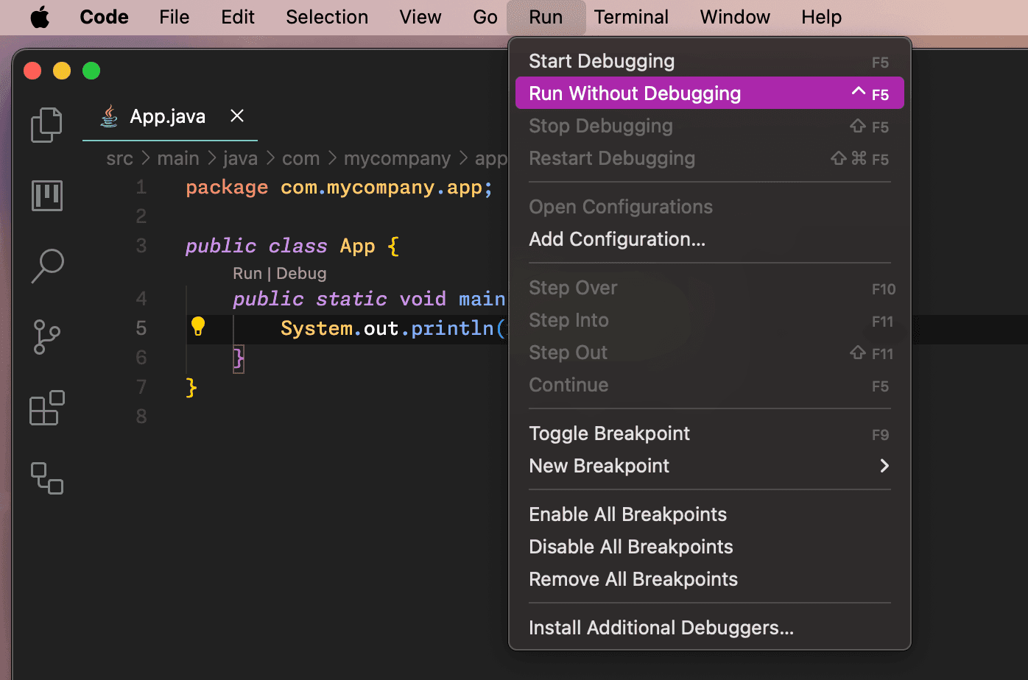Disable All Breakpoints via the Run menu

tap(630, 546)
